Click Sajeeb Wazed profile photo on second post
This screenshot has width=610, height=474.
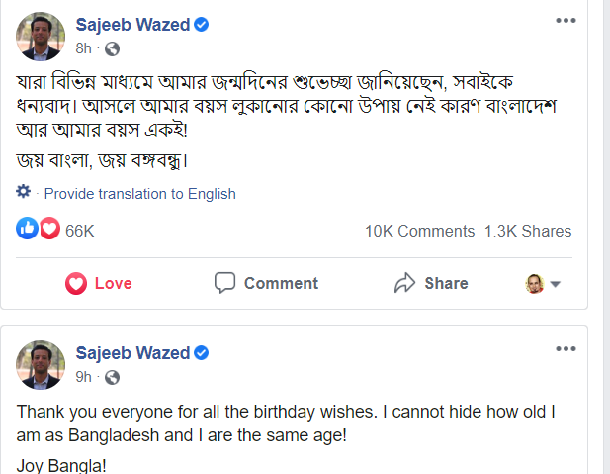[41, 365]
